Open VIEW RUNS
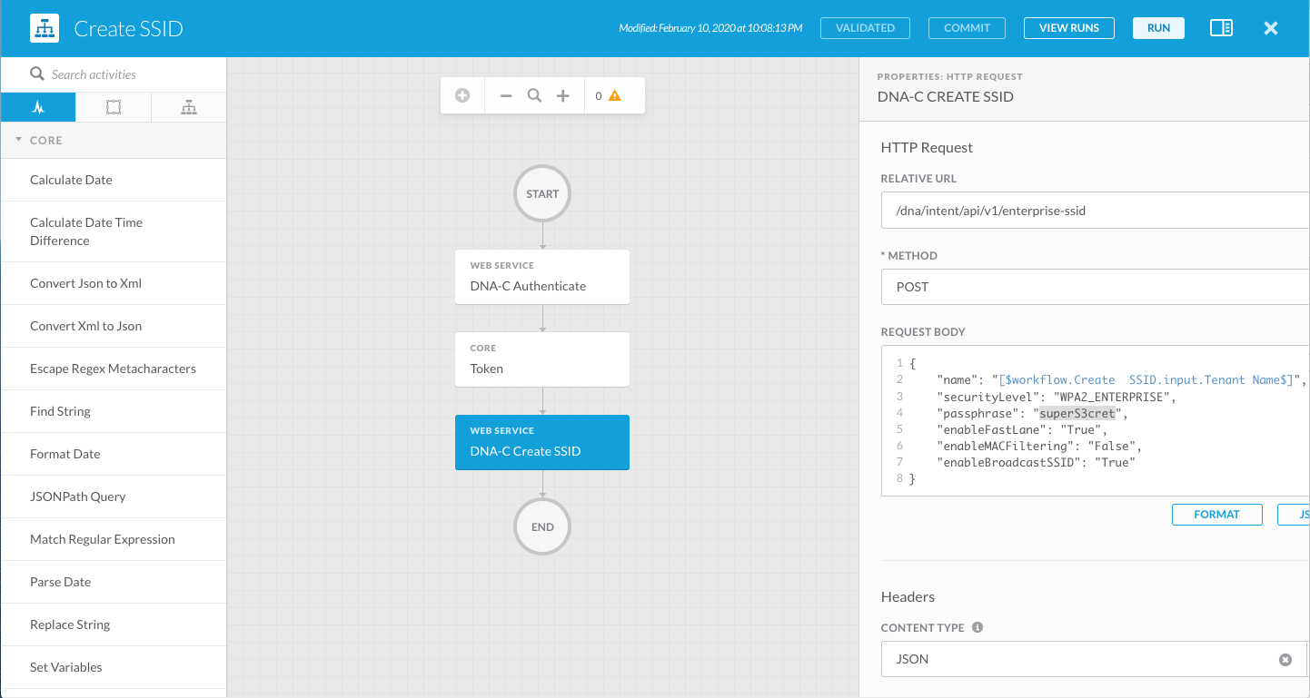This screenshot has height=698, width=1310. [x=1068, y=28]
